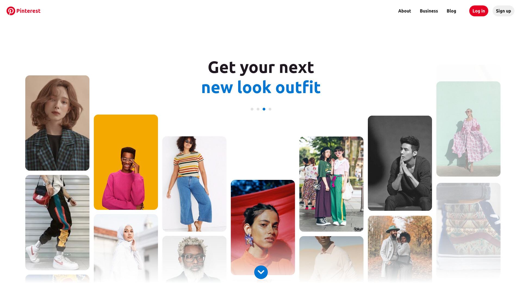Select the active blue carousel dot
Screen dimensions: 522x283
(264, 109)
